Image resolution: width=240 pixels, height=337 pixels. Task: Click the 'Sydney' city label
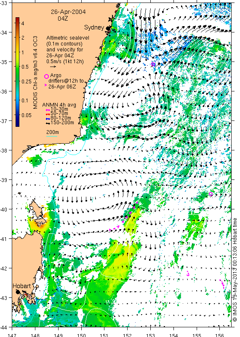click(x=94, y=27)
